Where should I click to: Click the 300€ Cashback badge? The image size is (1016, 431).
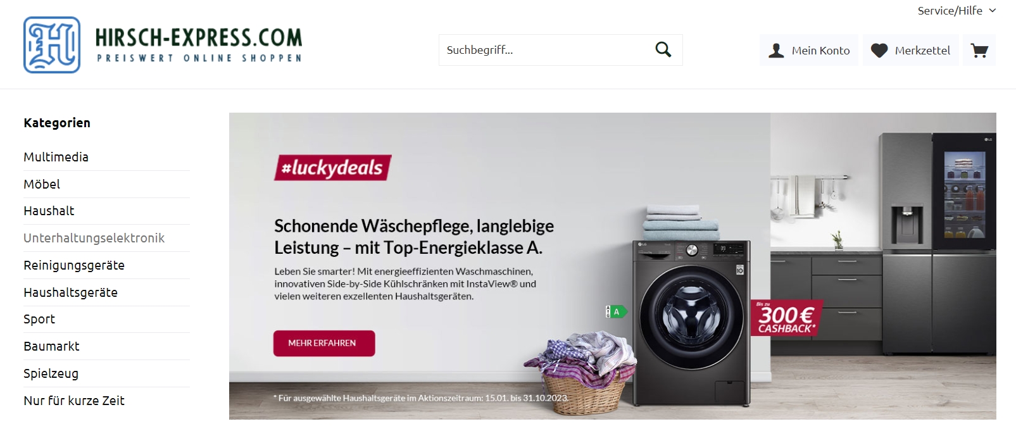[787, 318]
